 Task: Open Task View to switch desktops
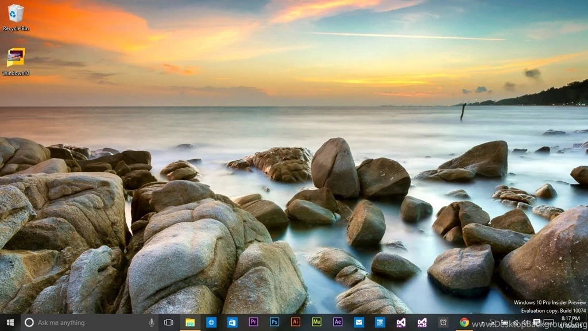(x=169, y=322)
